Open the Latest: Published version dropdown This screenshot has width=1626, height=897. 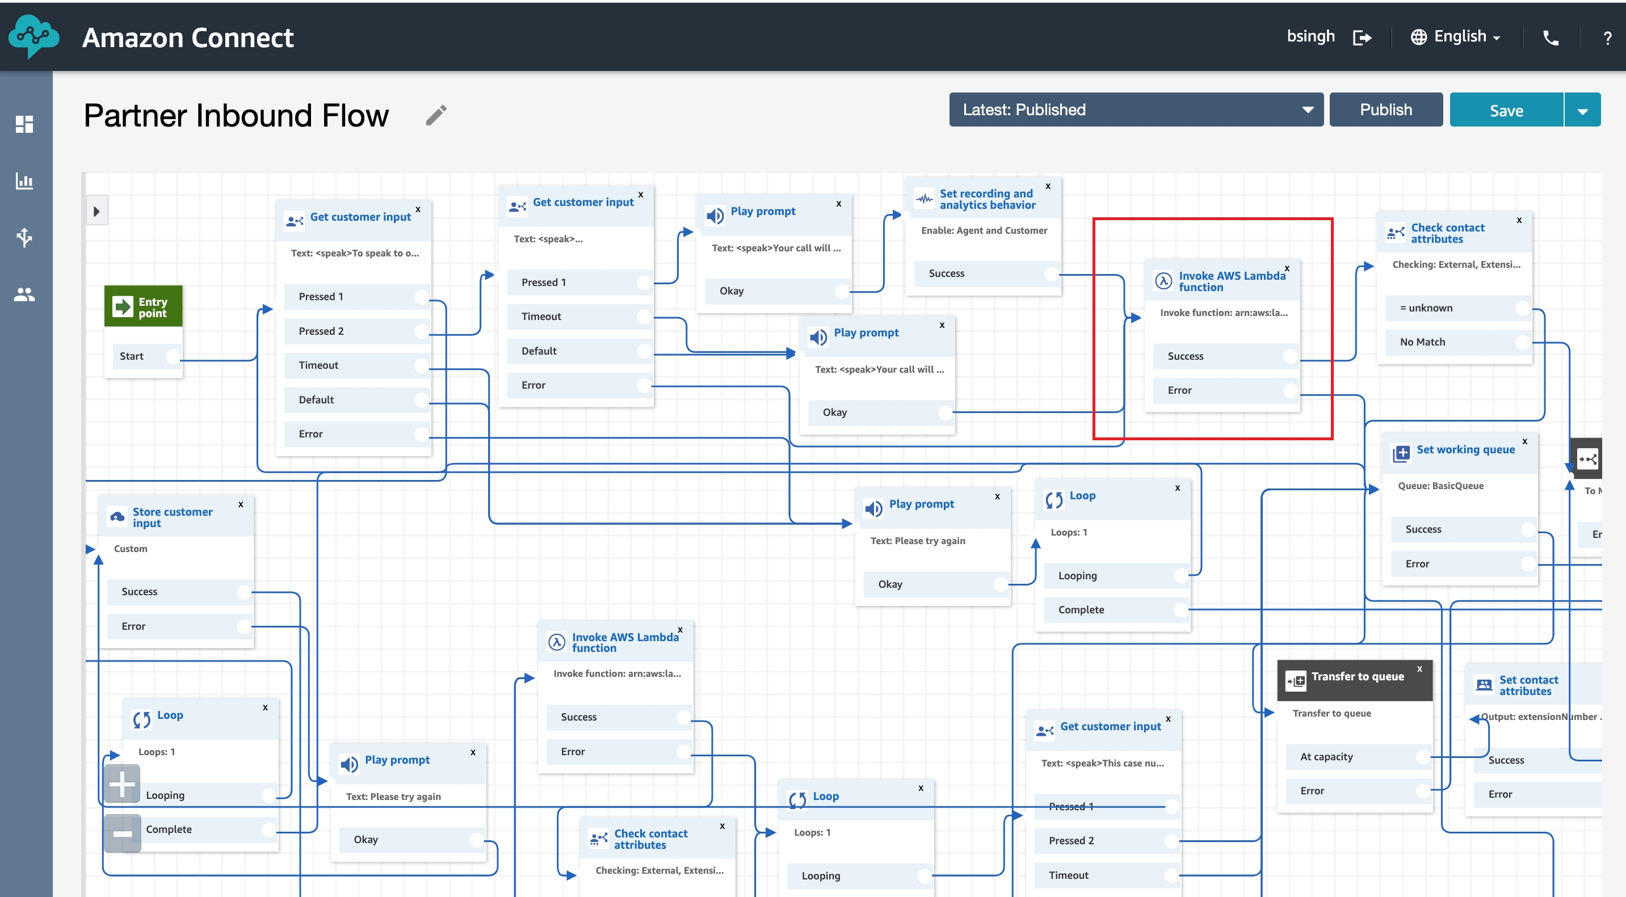[1136, 110]
